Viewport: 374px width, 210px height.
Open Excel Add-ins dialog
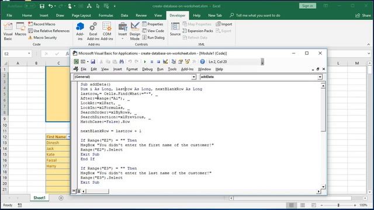(93, 31)
